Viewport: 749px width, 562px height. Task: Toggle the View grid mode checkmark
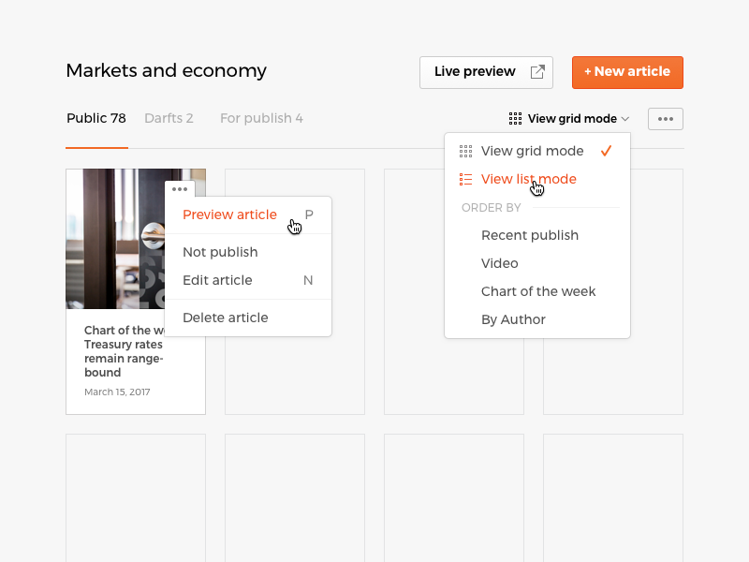pos(607,151)
